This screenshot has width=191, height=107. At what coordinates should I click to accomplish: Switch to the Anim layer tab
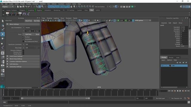click(x=178, y=57)
